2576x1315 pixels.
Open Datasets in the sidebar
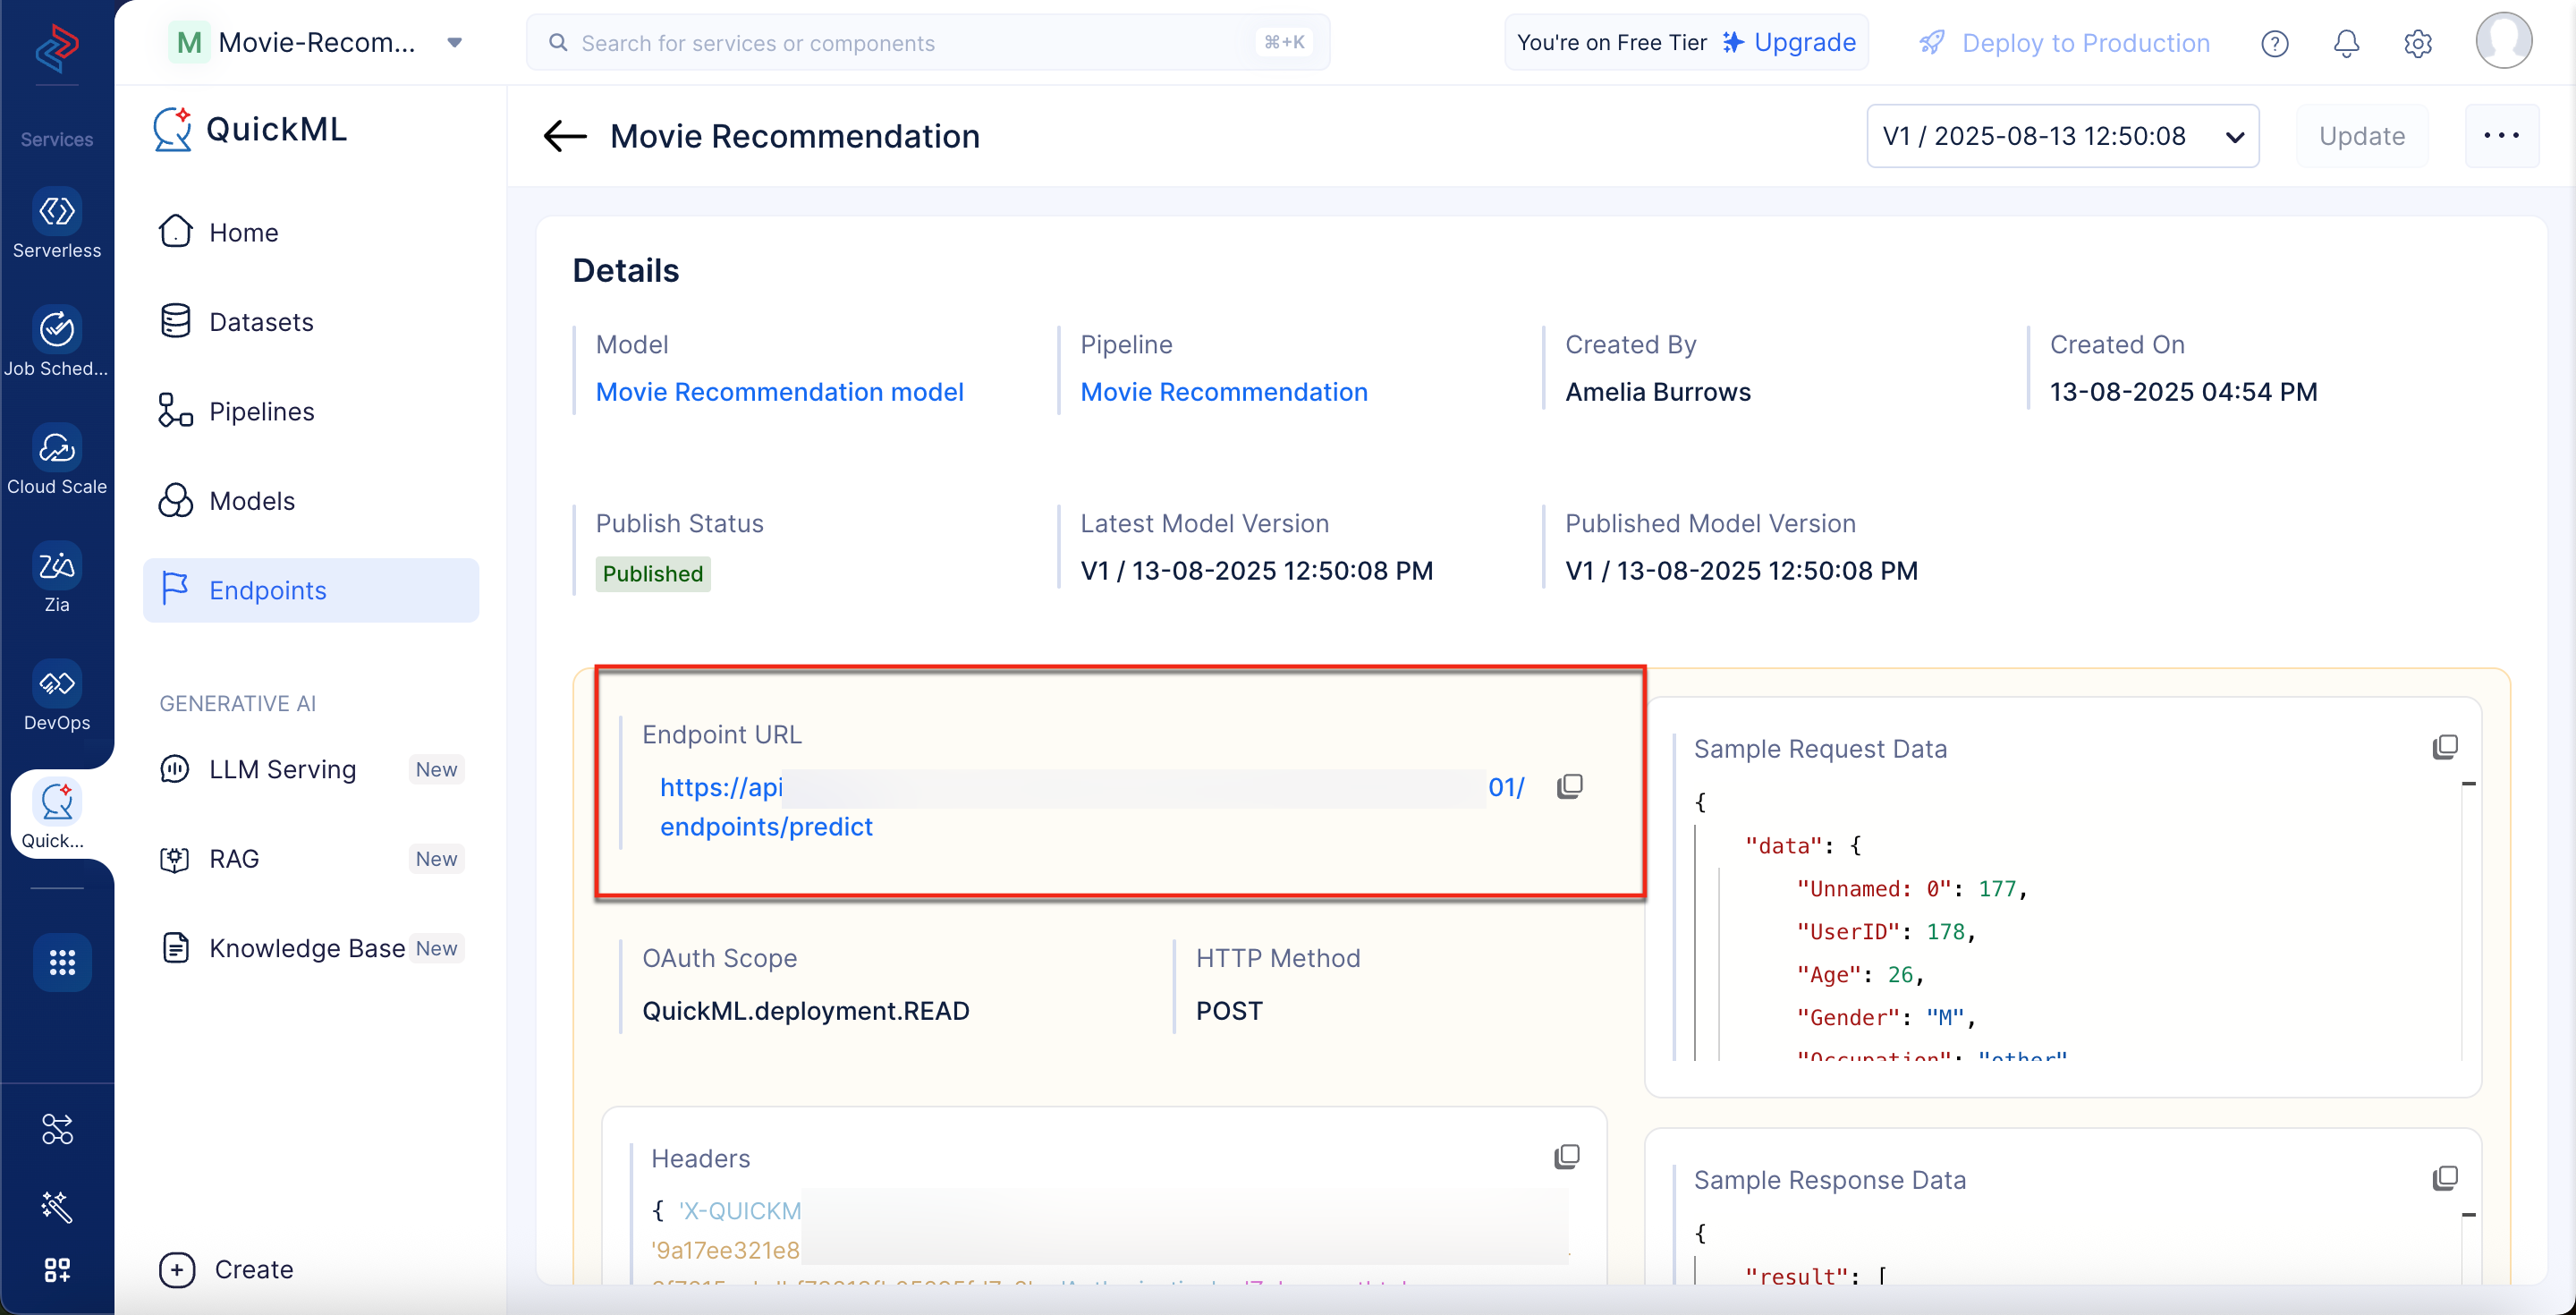tap(310, 322)
